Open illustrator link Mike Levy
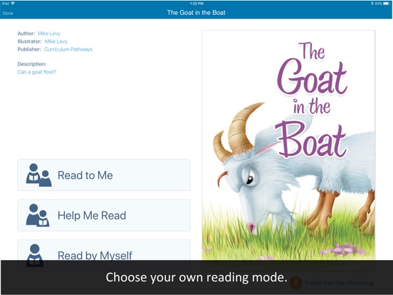 56,41
